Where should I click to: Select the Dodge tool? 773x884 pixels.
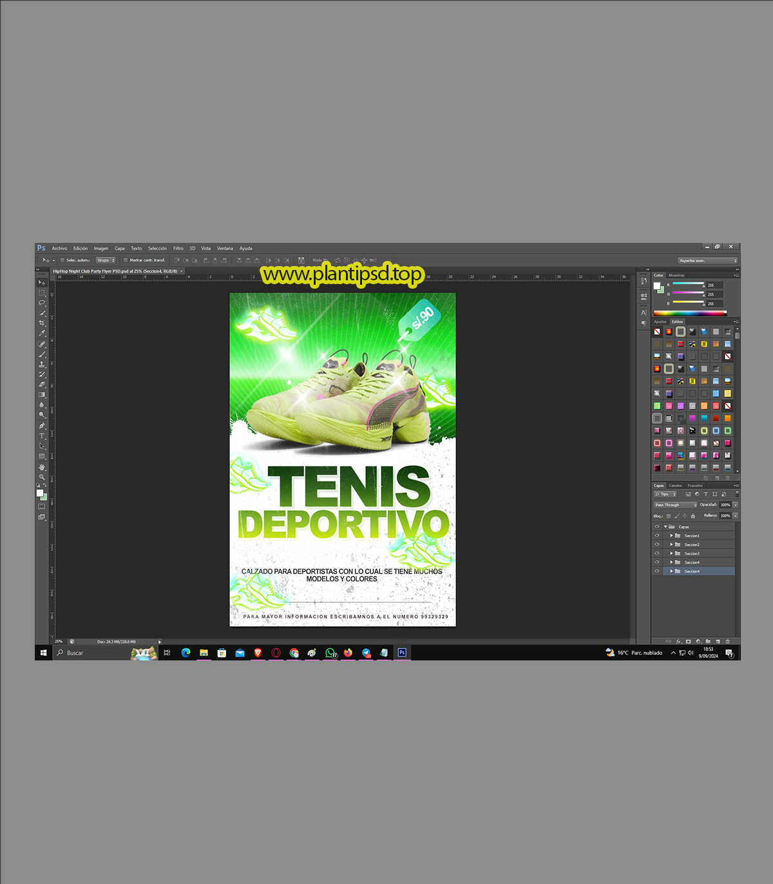42,416
